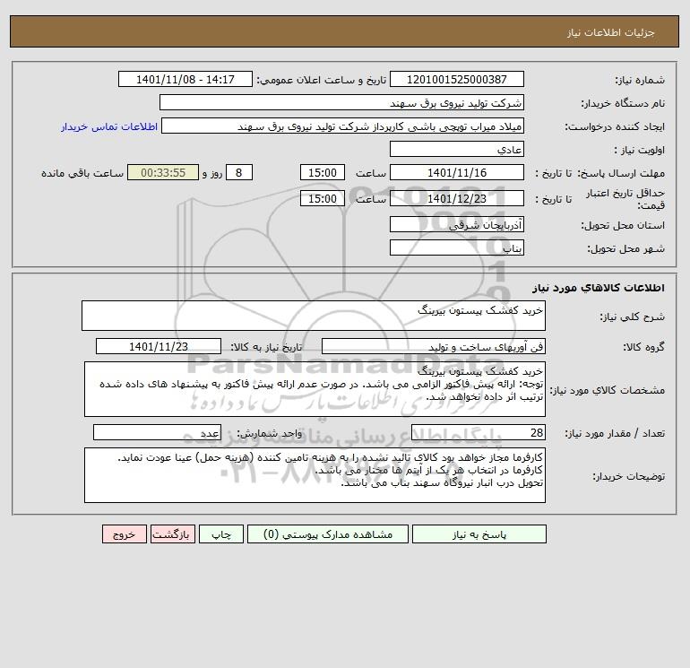Click the خروج exit button
This screenshot has height=668, width=690.
click(124, 534)
